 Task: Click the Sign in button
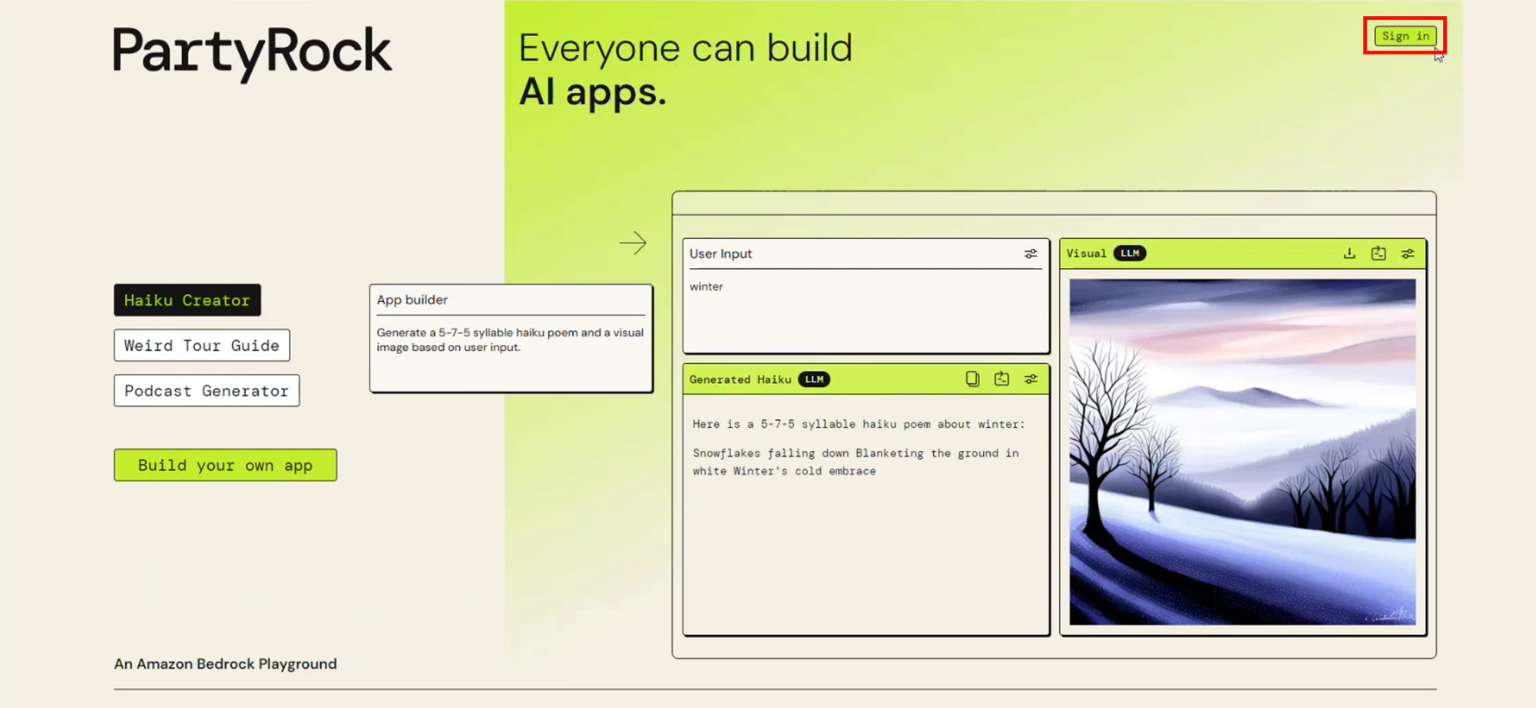tap(1405, 36)
